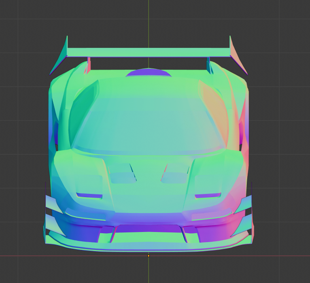
Task: Click the orange object origin dot
Action: [149, 256]
